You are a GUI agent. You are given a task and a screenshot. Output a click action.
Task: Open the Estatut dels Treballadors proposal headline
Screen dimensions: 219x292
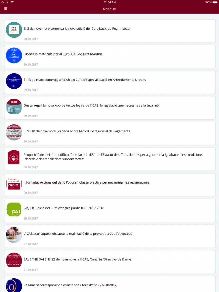pyautogui.click(x=113, y=157)
